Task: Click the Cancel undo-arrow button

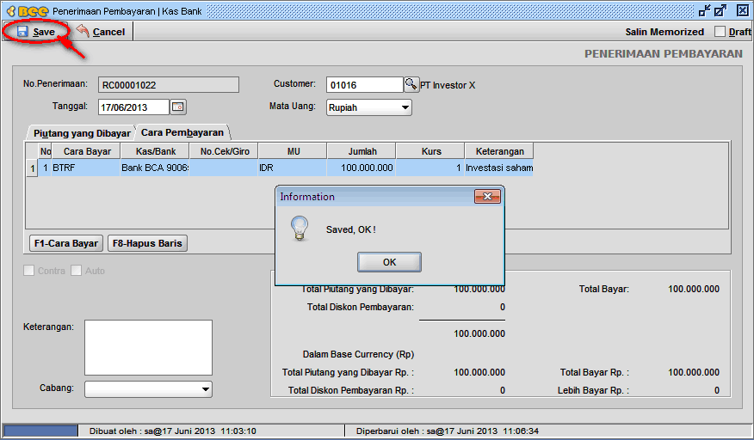Action: [101, 32]
